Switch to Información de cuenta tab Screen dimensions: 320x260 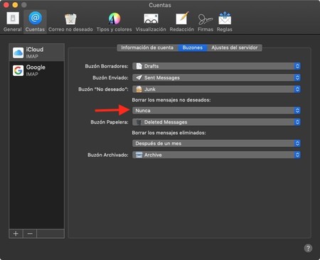147,48
